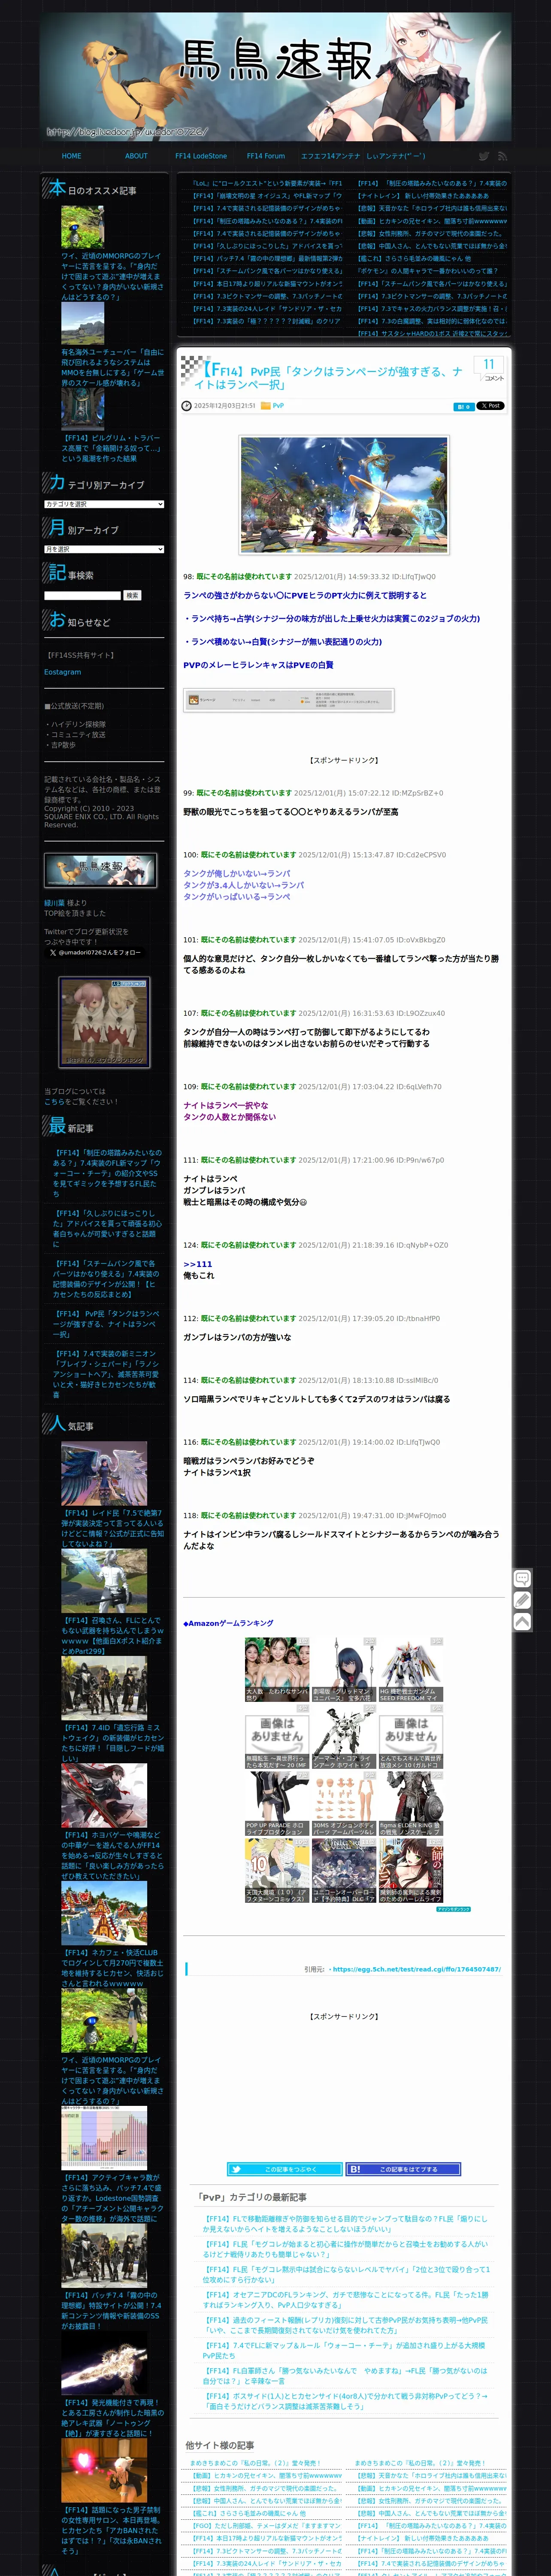Open the main PvP battle screenshot
This screenshot has height=2576, width=551.
(x=344, y=495)
